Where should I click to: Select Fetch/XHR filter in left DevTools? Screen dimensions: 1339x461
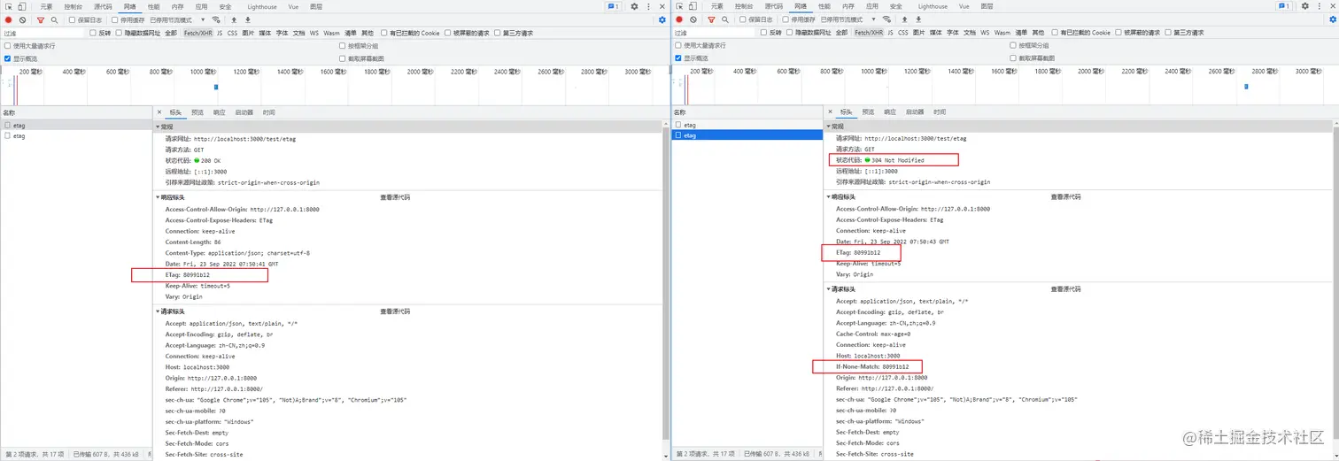point(197,33)
